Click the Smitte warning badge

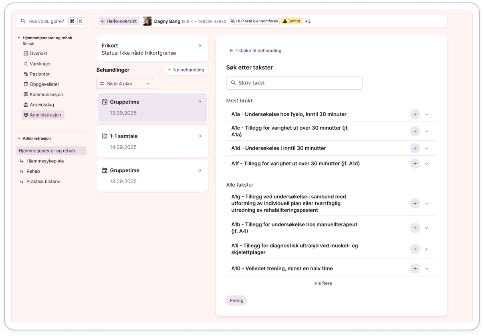[x=291, y=21]
